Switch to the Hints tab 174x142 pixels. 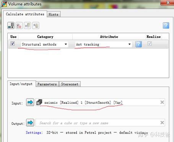pos(54,15)
